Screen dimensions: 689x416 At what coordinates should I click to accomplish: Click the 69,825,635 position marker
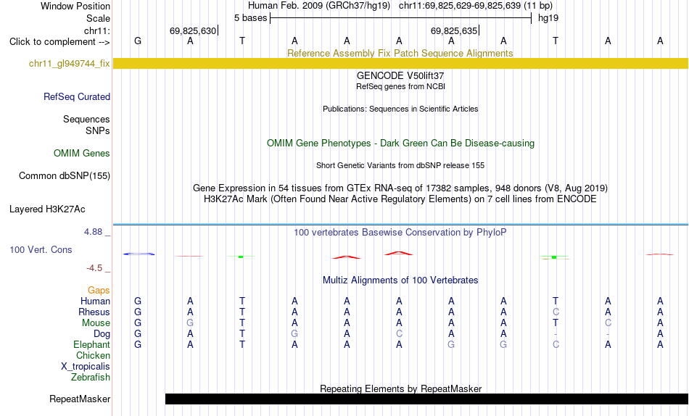pyautogui.click(x=454, y=30)
